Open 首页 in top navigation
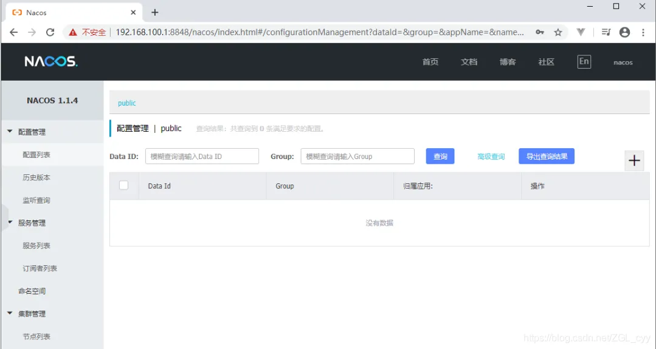Viewport: 656px width, 349px height. (x=430, y=62)
